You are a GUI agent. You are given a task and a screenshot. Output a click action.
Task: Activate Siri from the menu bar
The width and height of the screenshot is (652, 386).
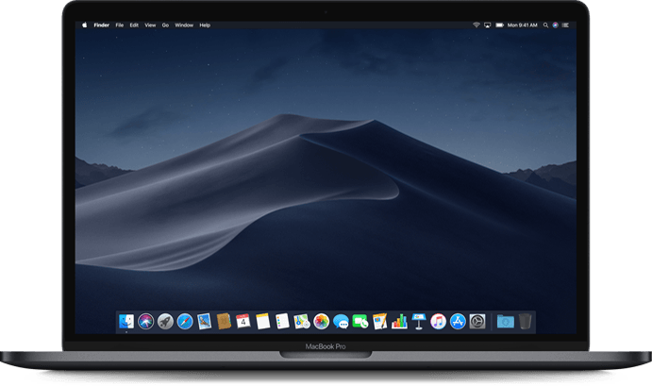pos(555,25)
